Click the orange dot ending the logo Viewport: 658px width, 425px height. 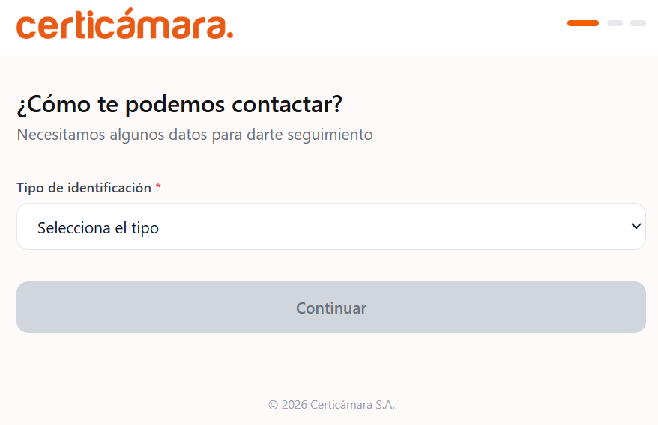pyautogui.click(x=229, y=34)
